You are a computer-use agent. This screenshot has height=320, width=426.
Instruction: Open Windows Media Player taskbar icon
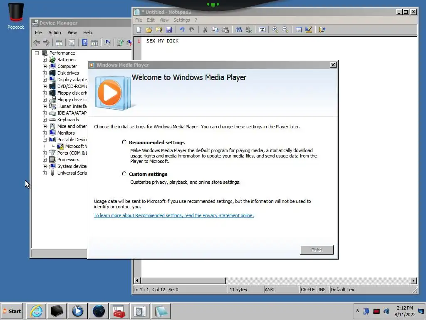[78, 311]
